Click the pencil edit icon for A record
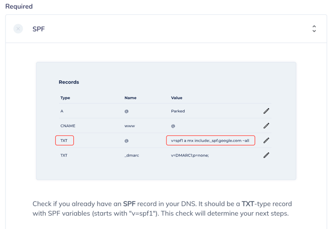The width and height of the screenshot is (330, 229). pos(266,111)
